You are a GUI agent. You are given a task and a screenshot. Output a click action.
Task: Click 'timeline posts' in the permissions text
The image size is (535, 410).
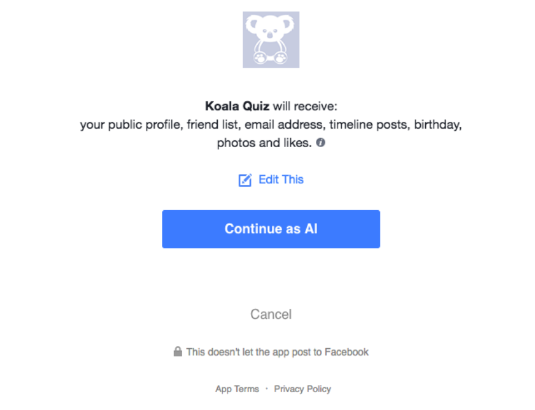[x=368, y=125]
